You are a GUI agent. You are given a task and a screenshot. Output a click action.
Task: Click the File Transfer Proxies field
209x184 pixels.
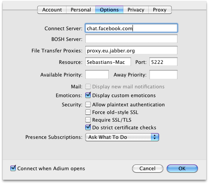click(x=131, y=50)
